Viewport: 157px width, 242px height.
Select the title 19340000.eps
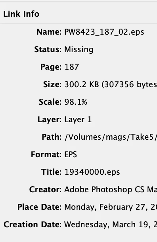pos(92,172)
